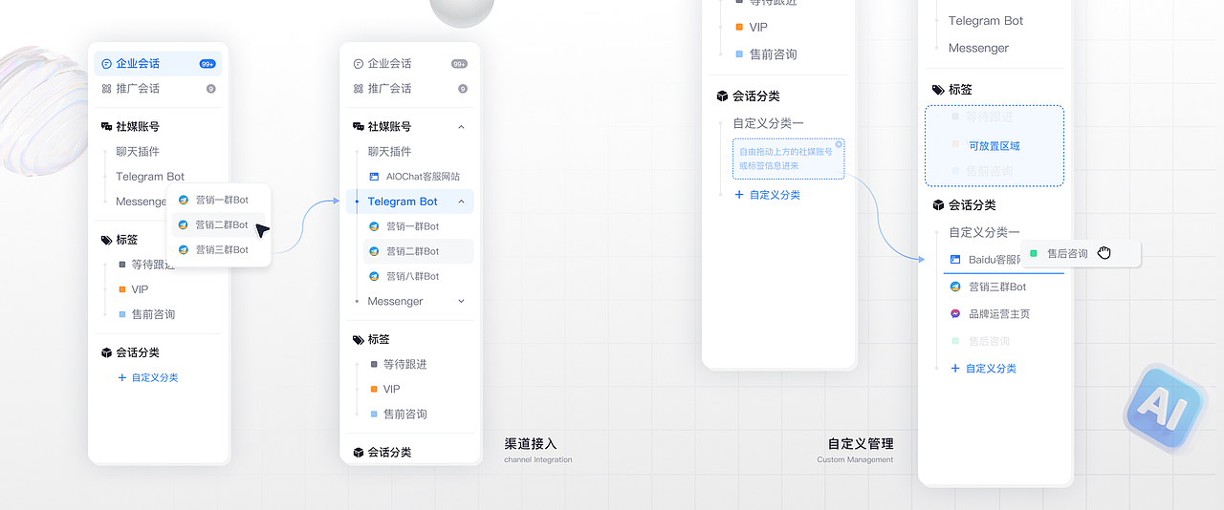Click the 99+ badge in the collapsed sidebar panel
The image size is (1224, 510).
[x=208, y=64]
